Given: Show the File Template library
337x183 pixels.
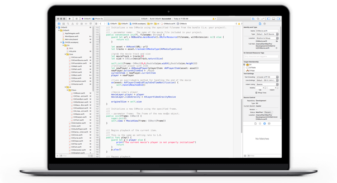Looking at the screenshot, I should pos(256,124).
